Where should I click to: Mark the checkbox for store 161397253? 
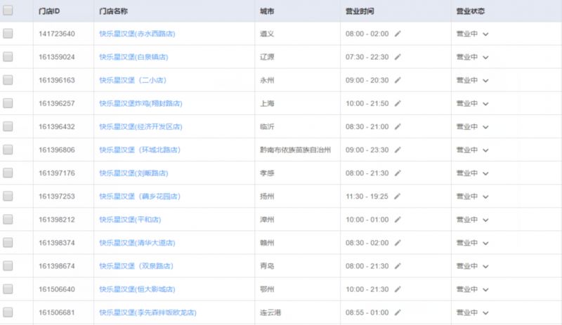click(8, 196)
